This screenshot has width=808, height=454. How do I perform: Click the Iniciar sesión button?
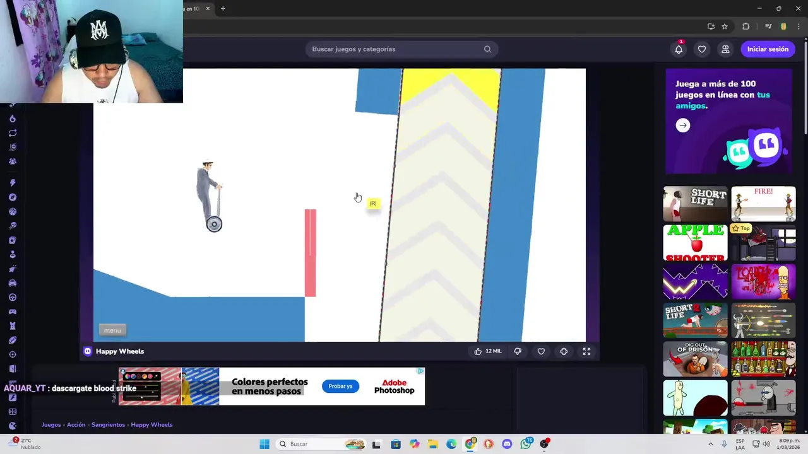[768, 49]
